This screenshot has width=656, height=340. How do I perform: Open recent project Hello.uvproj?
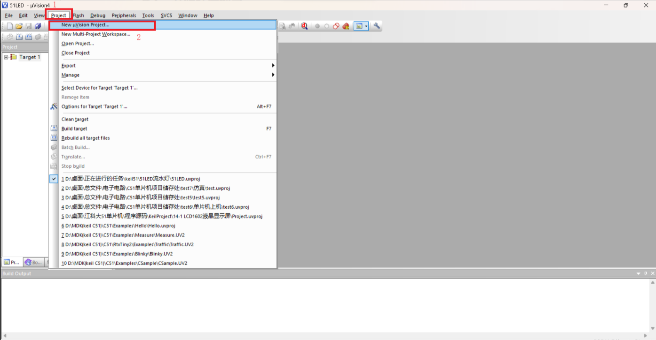click(x=163, y=226)
